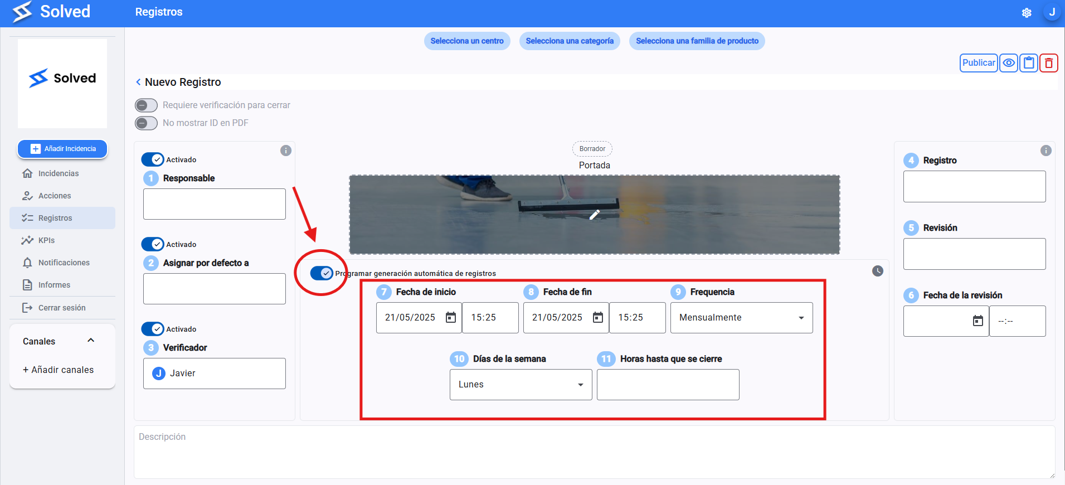
Task: Click the Asignar por defecto a field
Action: 215,289
